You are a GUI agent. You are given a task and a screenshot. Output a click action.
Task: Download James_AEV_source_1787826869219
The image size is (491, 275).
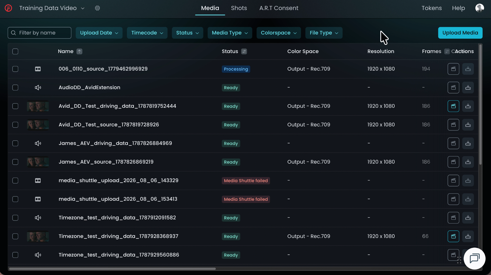tap(468, 162)
